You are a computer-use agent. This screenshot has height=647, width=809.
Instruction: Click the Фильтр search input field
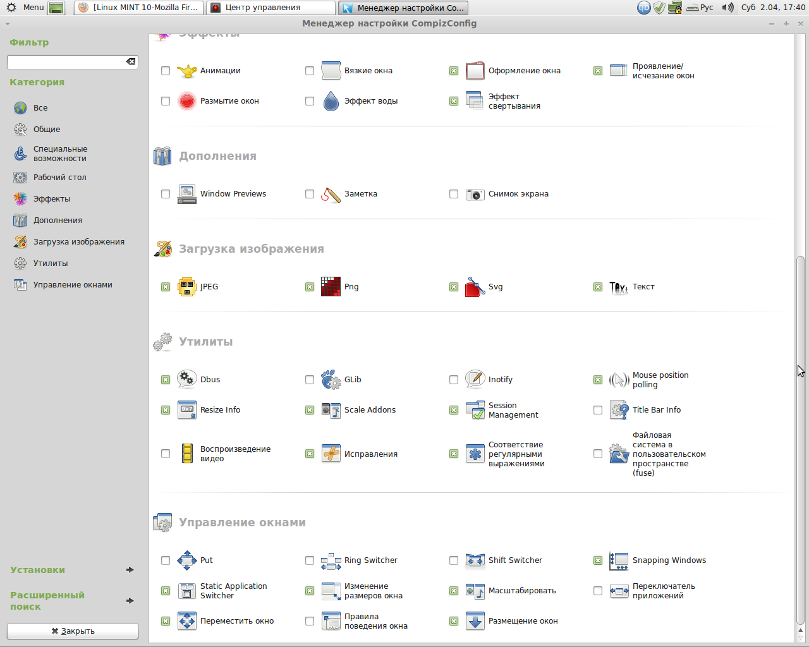pyautogui.click(x=66, y=62)
